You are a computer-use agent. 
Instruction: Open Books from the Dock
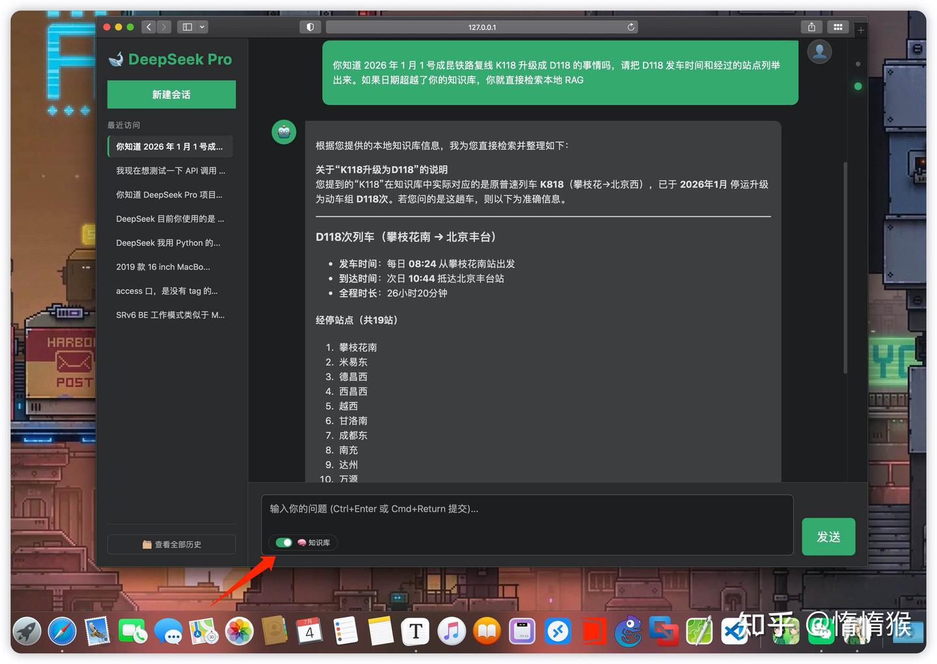pyautogui.click(x=487, y=631)
